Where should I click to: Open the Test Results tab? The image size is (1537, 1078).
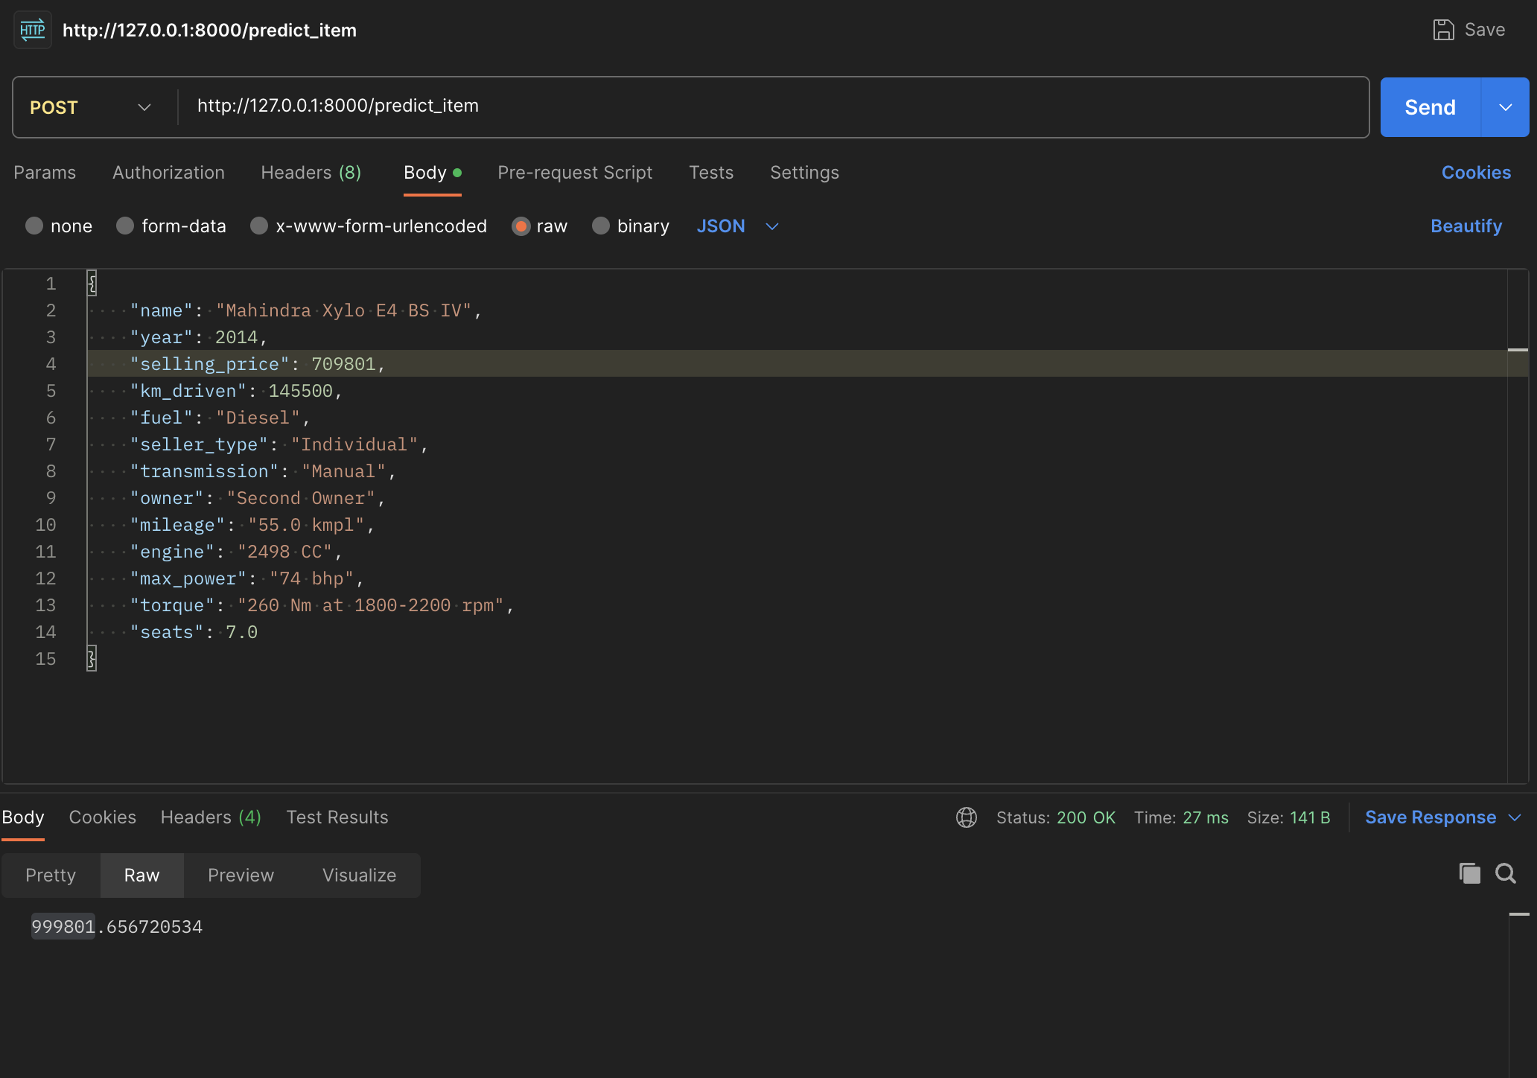click(x=337, y=817)
